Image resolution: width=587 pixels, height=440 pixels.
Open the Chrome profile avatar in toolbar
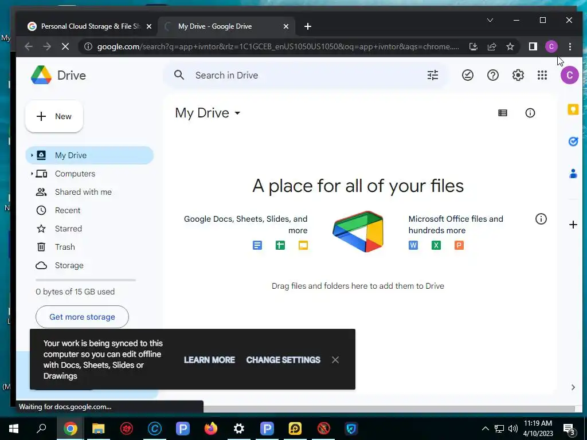point(551,46)
